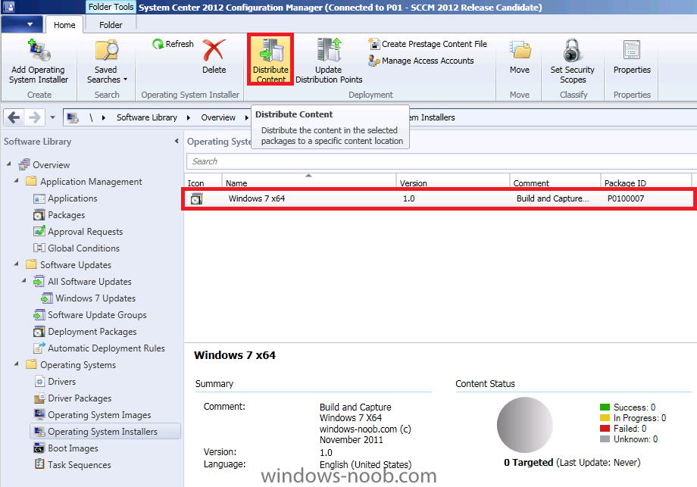Collapse the Software Library navigation pane
Screen dimensions: 697x487
(177, 142)
